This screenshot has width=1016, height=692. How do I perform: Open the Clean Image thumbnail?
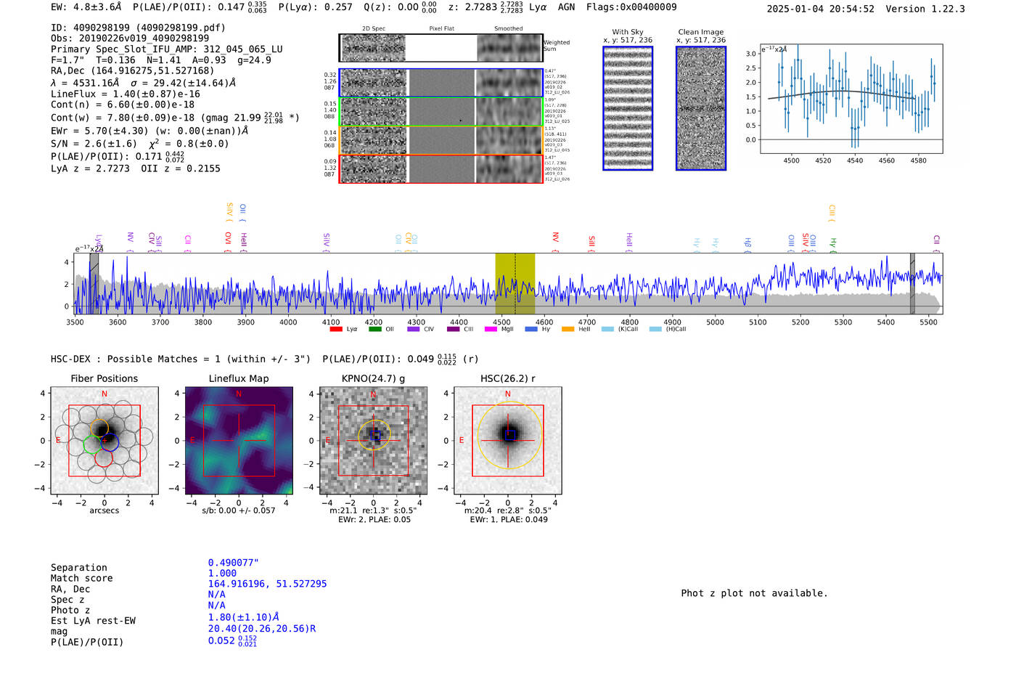pyautogui.click(x=701, y=108)
